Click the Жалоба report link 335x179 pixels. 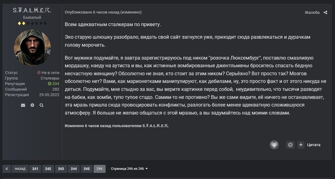pyautogui.click(x=312, y=12)
